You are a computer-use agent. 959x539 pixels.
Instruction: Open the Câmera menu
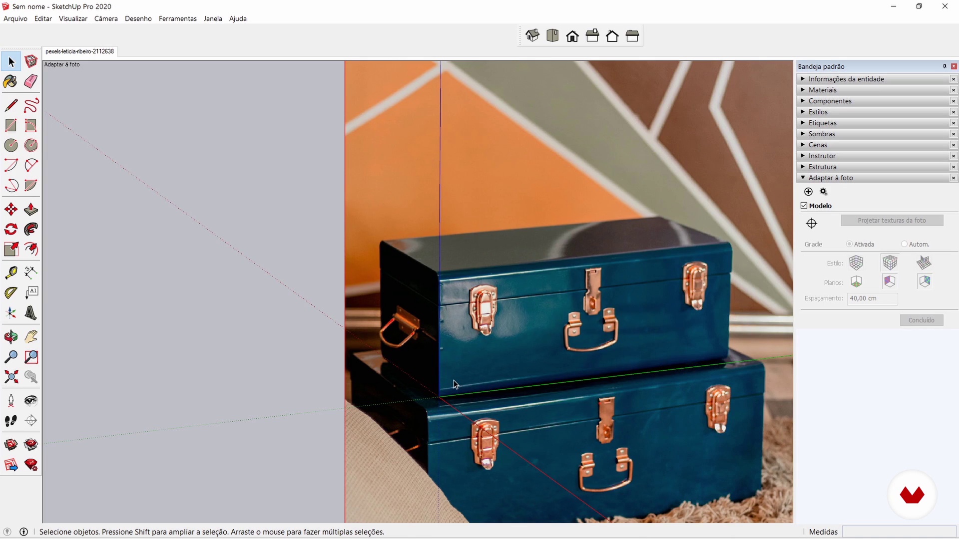click(x=106, y=18)
